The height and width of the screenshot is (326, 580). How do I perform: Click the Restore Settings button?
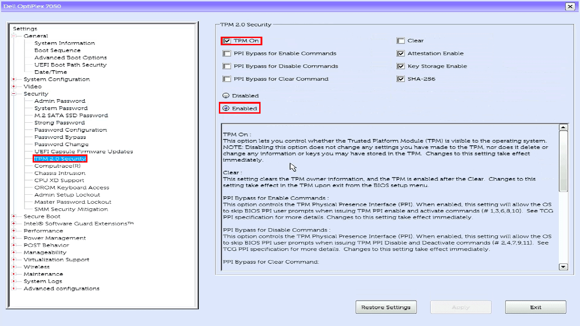tap(386, 307)
